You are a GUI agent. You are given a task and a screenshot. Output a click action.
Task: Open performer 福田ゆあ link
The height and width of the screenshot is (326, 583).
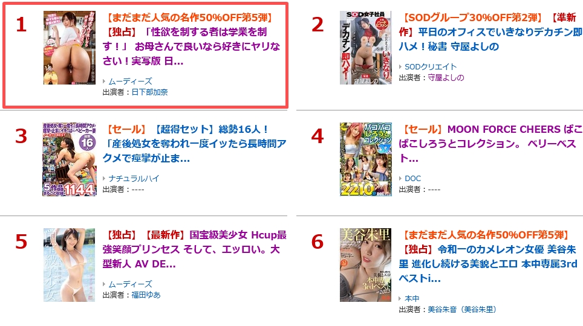click(x=146, y=295)
